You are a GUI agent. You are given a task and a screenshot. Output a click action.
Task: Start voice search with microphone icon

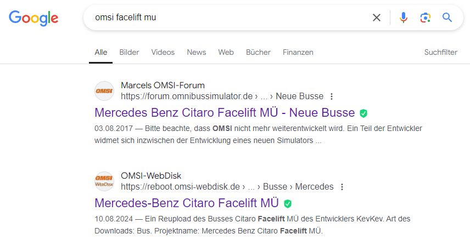pos(404,18)
